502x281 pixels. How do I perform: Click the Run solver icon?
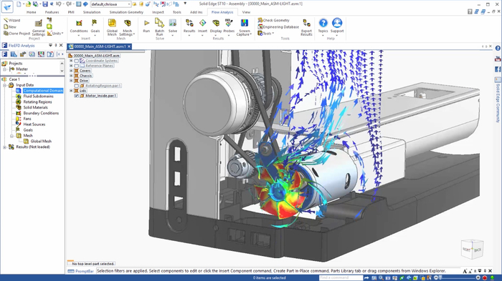[x=146, y=26]
